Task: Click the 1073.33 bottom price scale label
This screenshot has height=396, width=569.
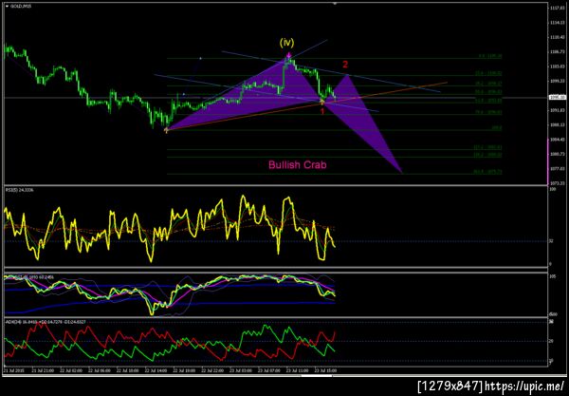Action: pos(557,183)
